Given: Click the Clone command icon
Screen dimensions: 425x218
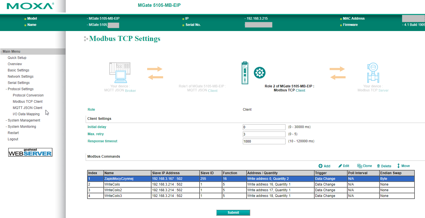Looking at the screenshot, I should (x=360, y=166).
